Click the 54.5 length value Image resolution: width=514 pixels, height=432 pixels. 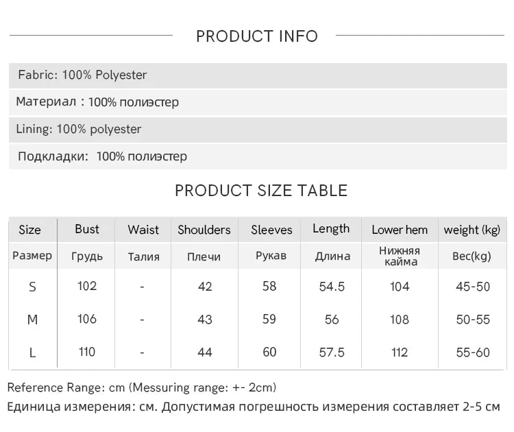(x=332, y=287)
